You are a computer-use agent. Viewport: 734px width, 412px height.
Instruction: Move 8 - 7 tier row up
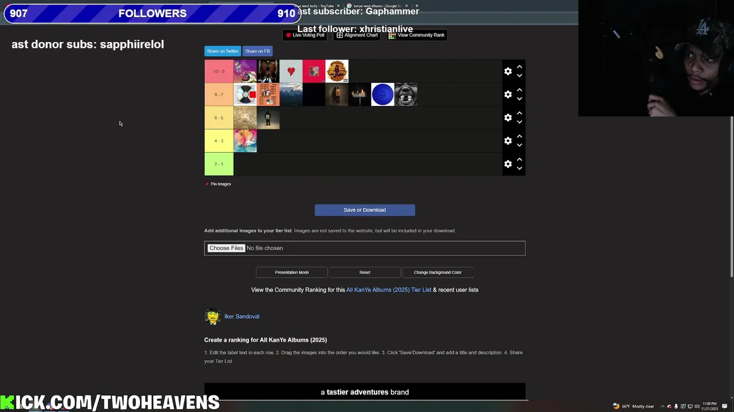pos(520,90)
